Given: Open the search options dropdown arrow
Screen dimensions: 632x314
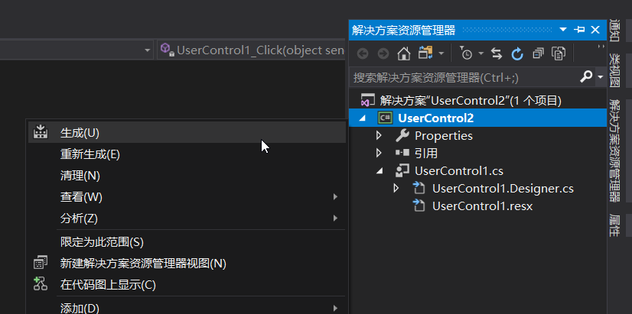Looking at the screenshot, I should pos(601,77).
